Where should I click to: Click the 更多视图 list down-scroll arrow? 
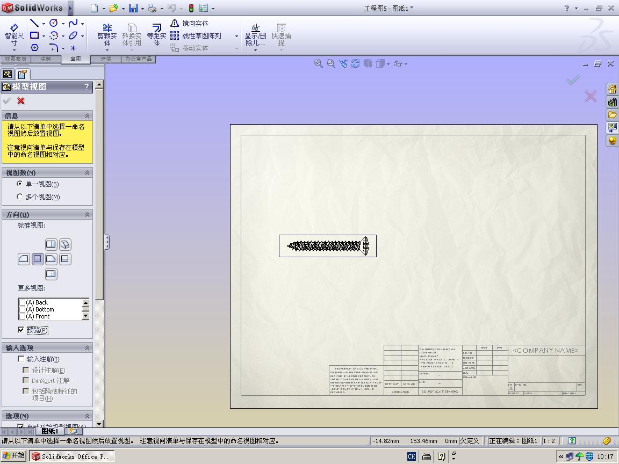[85, 316]
